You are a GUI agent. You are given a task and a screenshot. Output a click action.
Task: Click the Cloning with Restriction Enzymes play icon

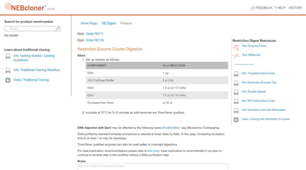pyautogui.click(x=236, y=120)
